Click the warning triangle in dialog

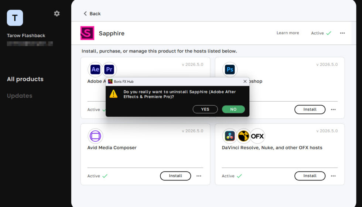click(113, 94)
